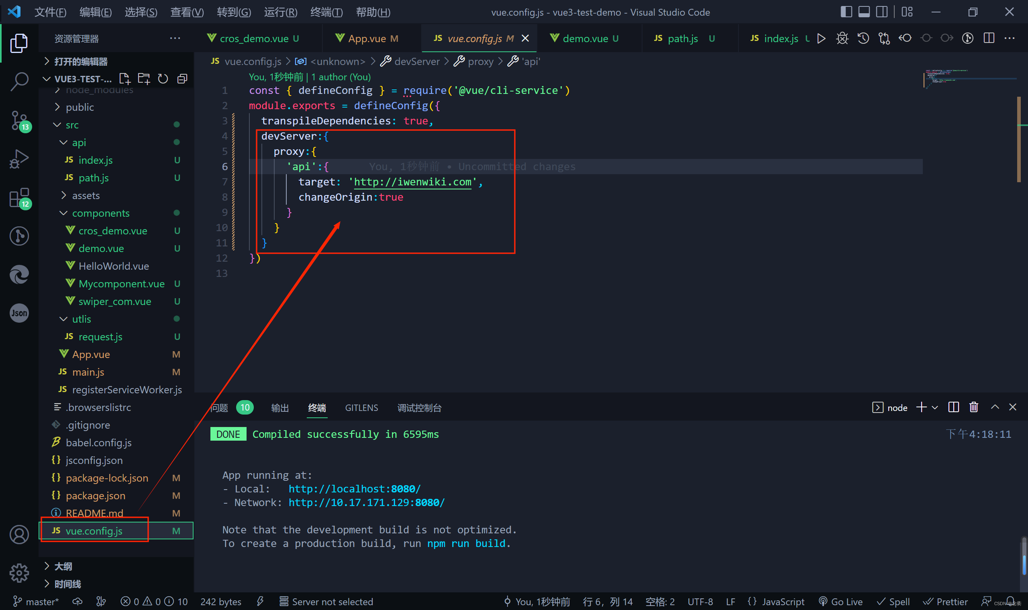
Task: Click master branch in status bar
Action: pos(37,602)
